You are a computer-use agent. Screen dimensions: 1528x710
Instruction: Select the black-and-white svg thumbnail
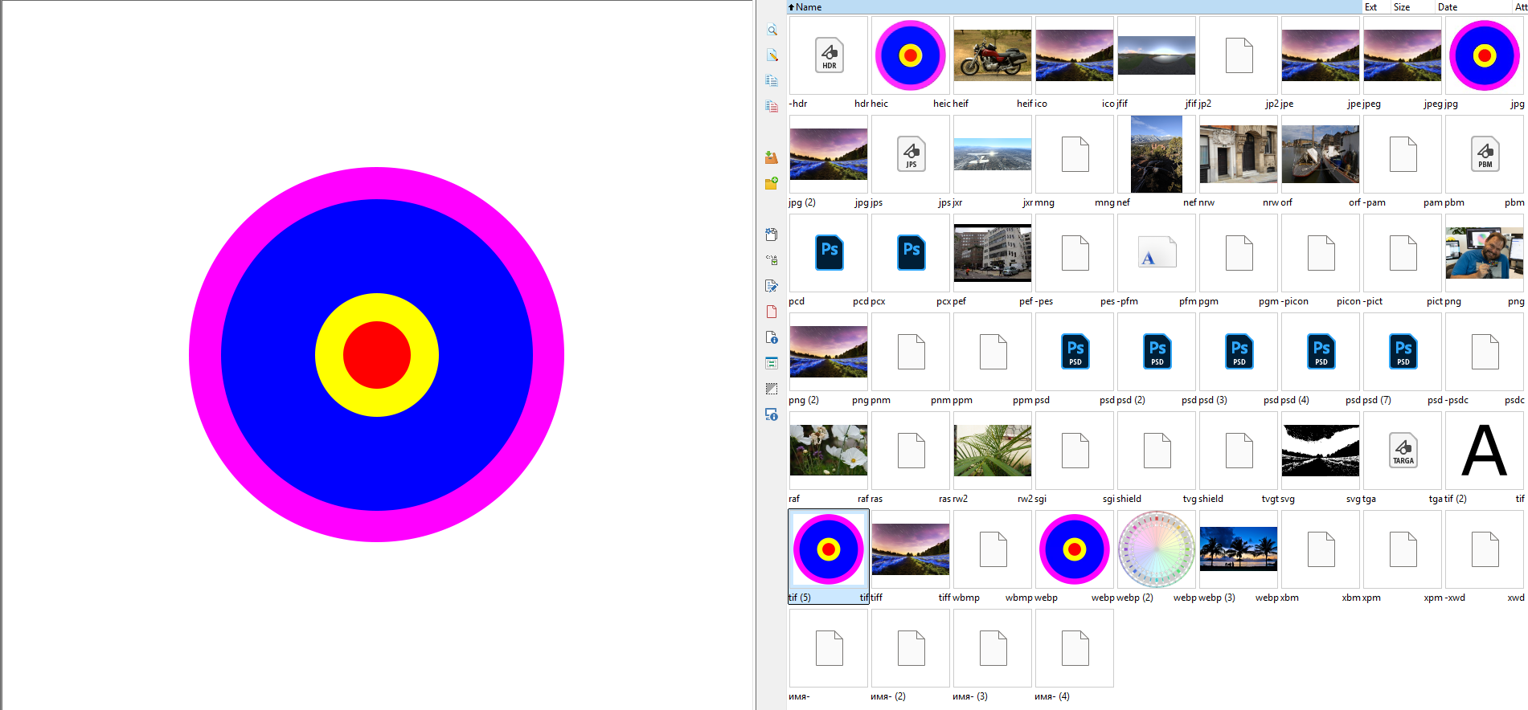(x=1320, y=451)
